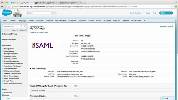Open the Reports tab
This screenshot has height=100, width=178.
click(126, 21)
